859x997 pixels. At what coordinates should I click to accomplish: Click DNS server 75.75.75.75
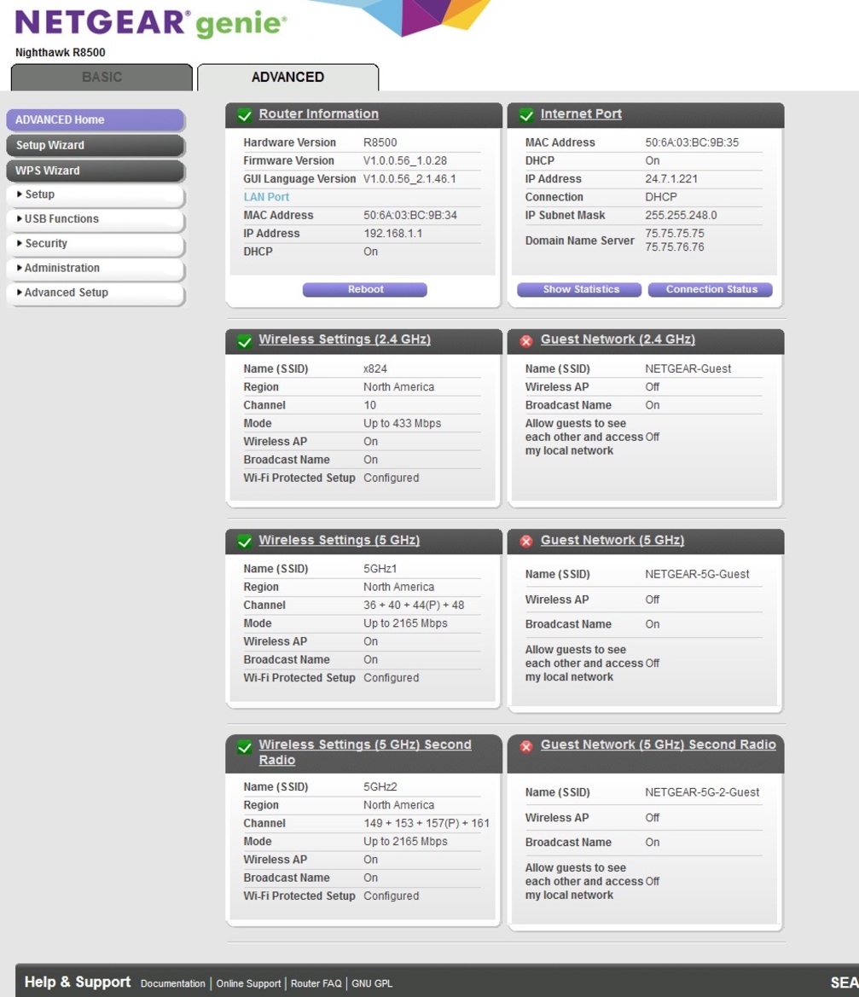[675, 234]
